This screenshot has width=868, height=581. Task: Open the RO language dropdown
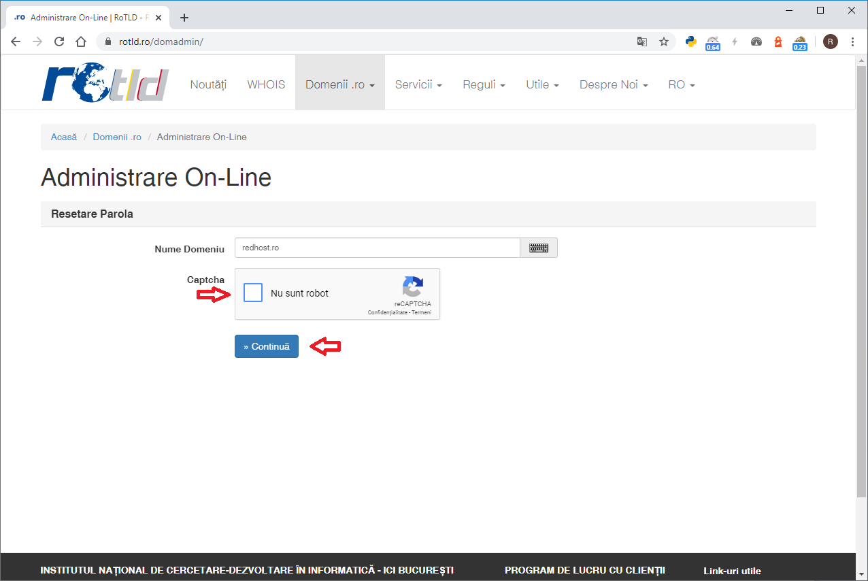tap(681, 85)
